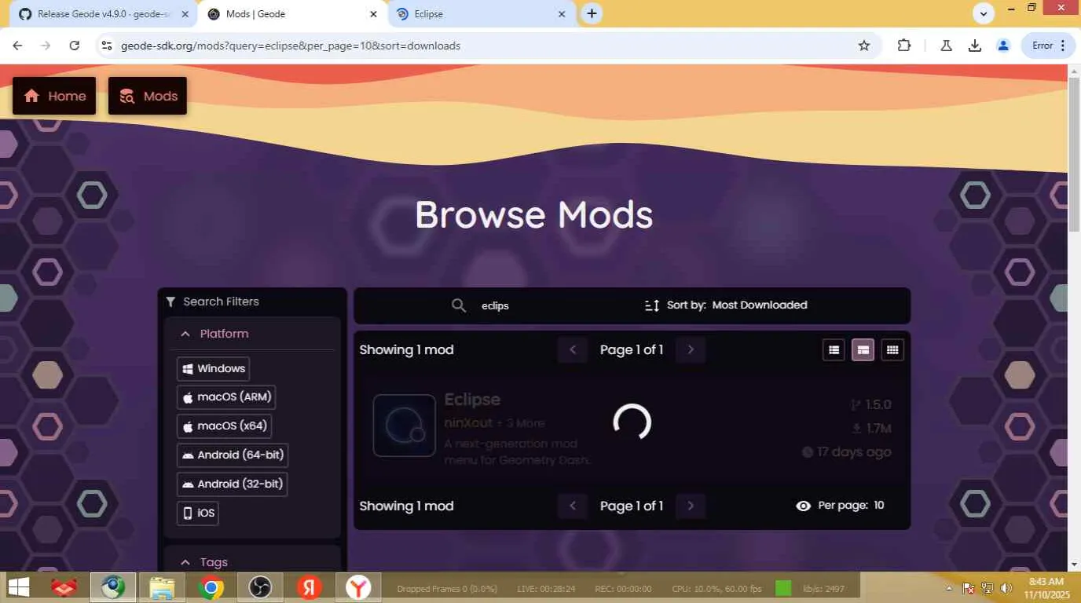Open site information icon in address bar
Screen dimensions: 1081x603
(106, 46)
